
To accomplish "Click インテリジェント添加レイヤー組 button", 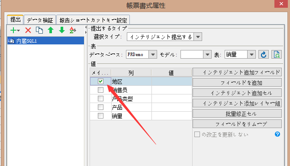I will (237, 103).
